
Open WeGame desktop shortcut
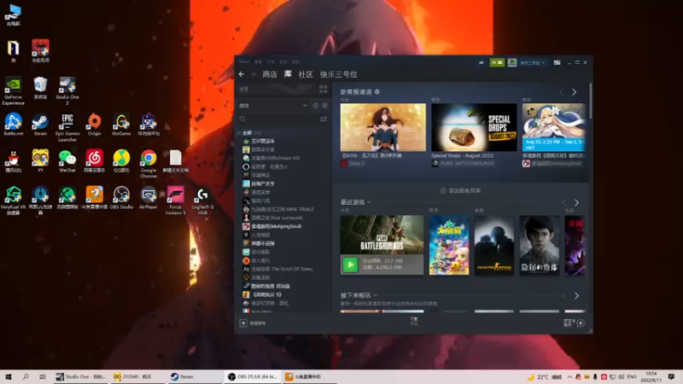(x=121, y=125)
